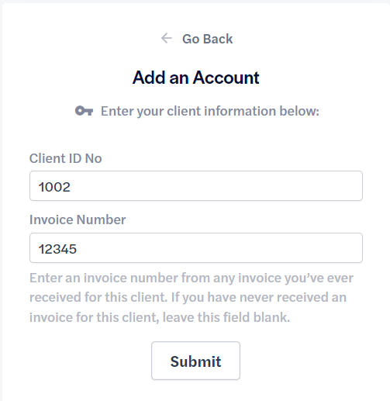Submit the Add an Account form

point(195,361)
